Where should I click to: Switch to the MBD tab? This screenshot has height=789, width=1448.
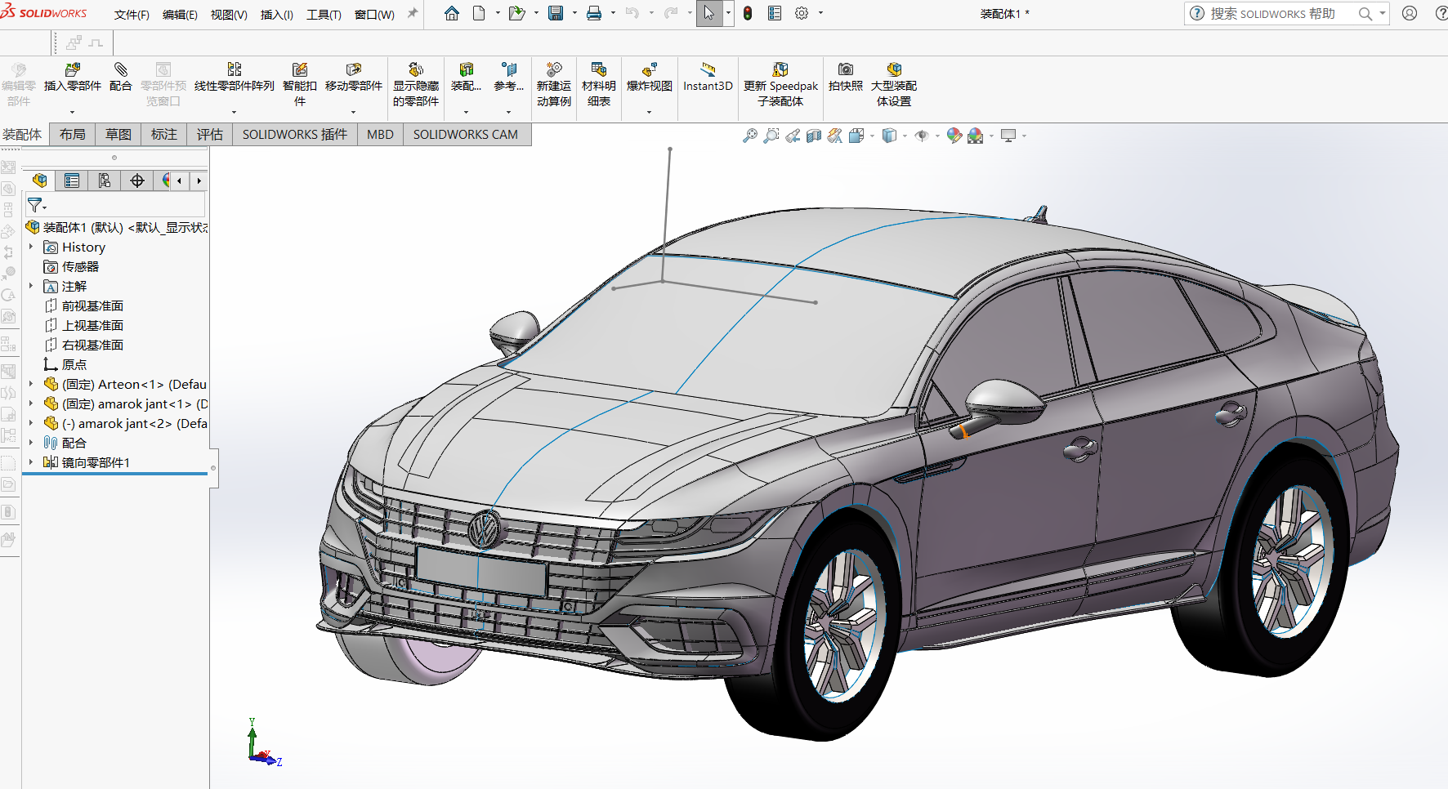(x=380, y=135)
